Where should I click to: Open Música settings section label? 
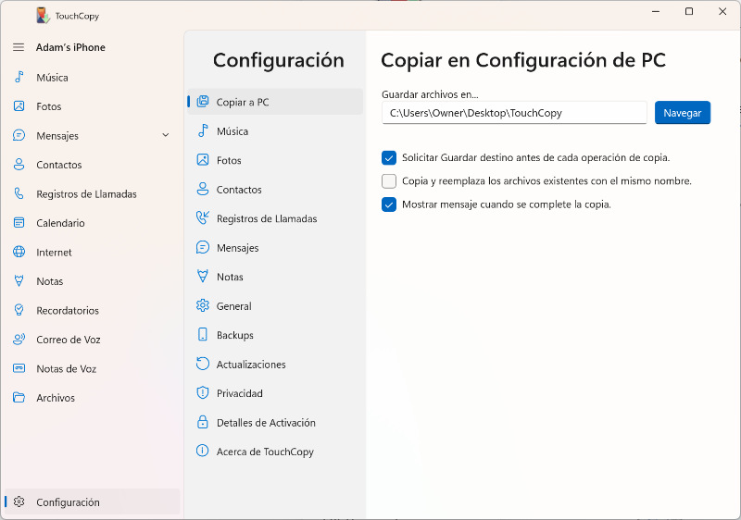pos(232,131)
